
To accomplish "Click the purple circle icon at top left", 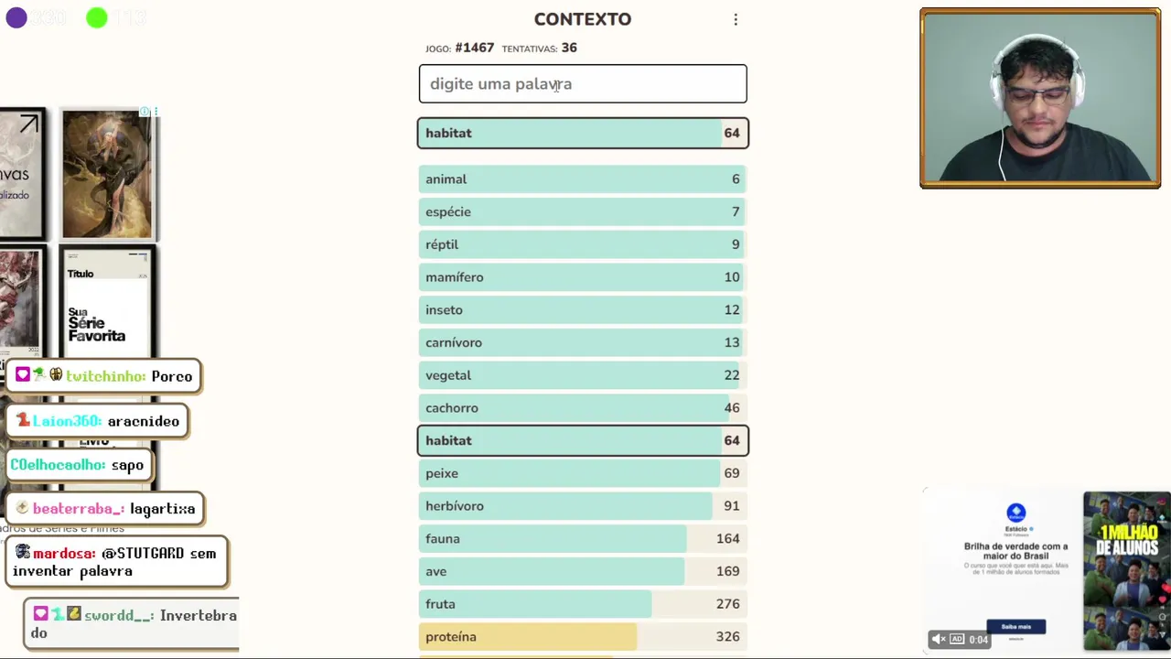I will coord(16,17).
